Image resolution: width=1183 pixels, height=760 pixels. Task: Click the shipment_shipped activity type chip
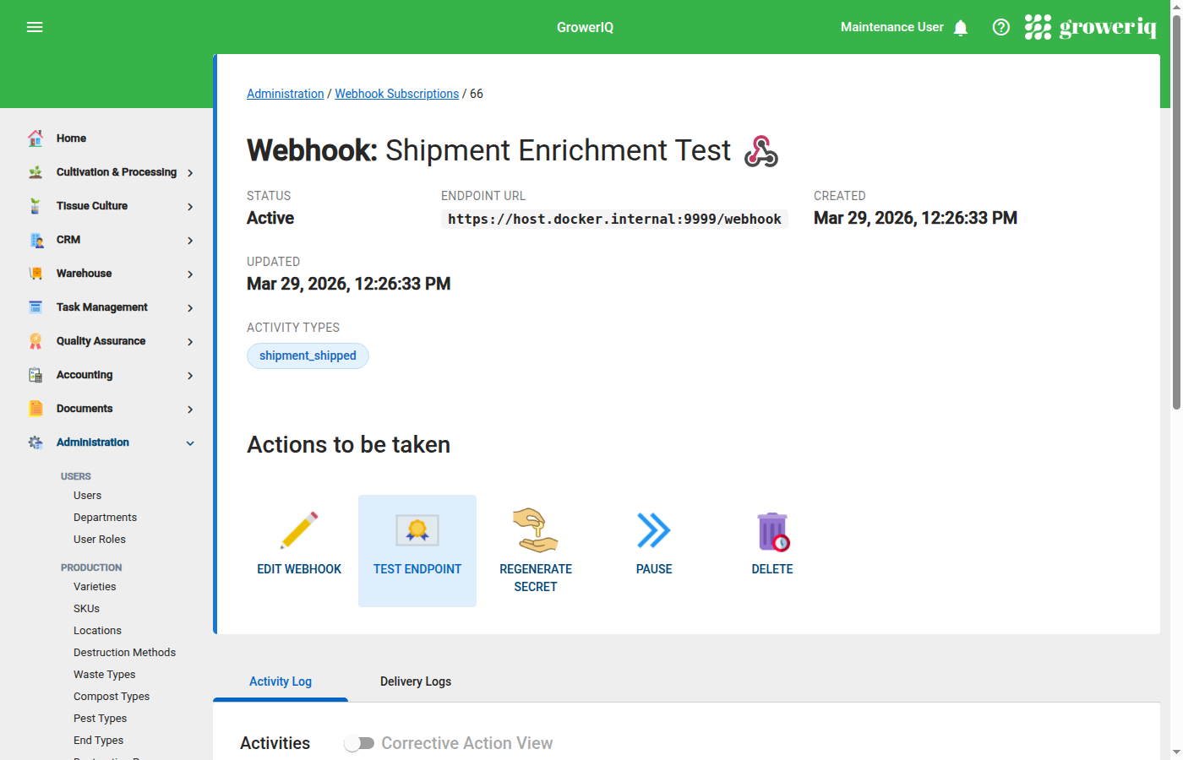pos(308,356)
